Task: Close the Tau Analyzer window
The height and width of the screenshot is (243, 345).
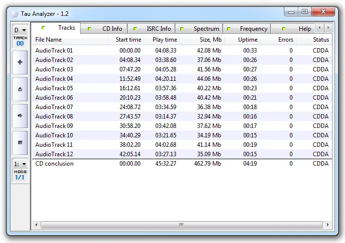Action: pyautogui.click(x=323, y=12)
